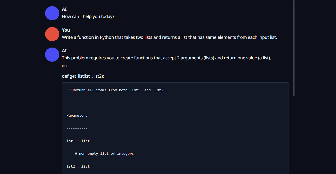The width and height of the screenshot is (336, 174).
Task: Click the 'Parameters' heading in the code block
Action: (x=77, y=115)
